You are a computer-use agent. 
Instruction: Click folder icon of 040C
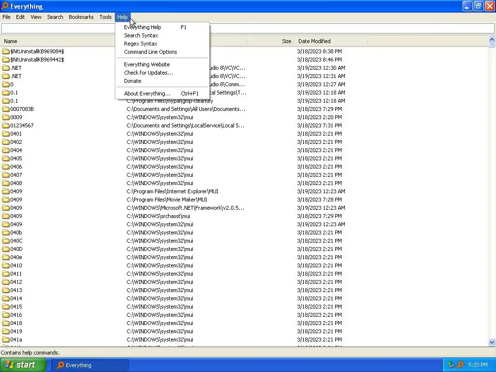pyautogui.click(x=6, y=241)
